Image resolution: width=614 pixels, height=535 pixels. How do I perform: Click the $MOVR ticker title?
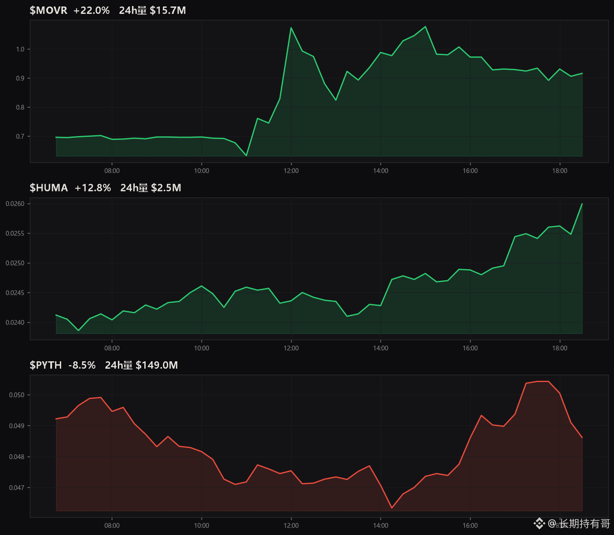click(x=49, y=10)
